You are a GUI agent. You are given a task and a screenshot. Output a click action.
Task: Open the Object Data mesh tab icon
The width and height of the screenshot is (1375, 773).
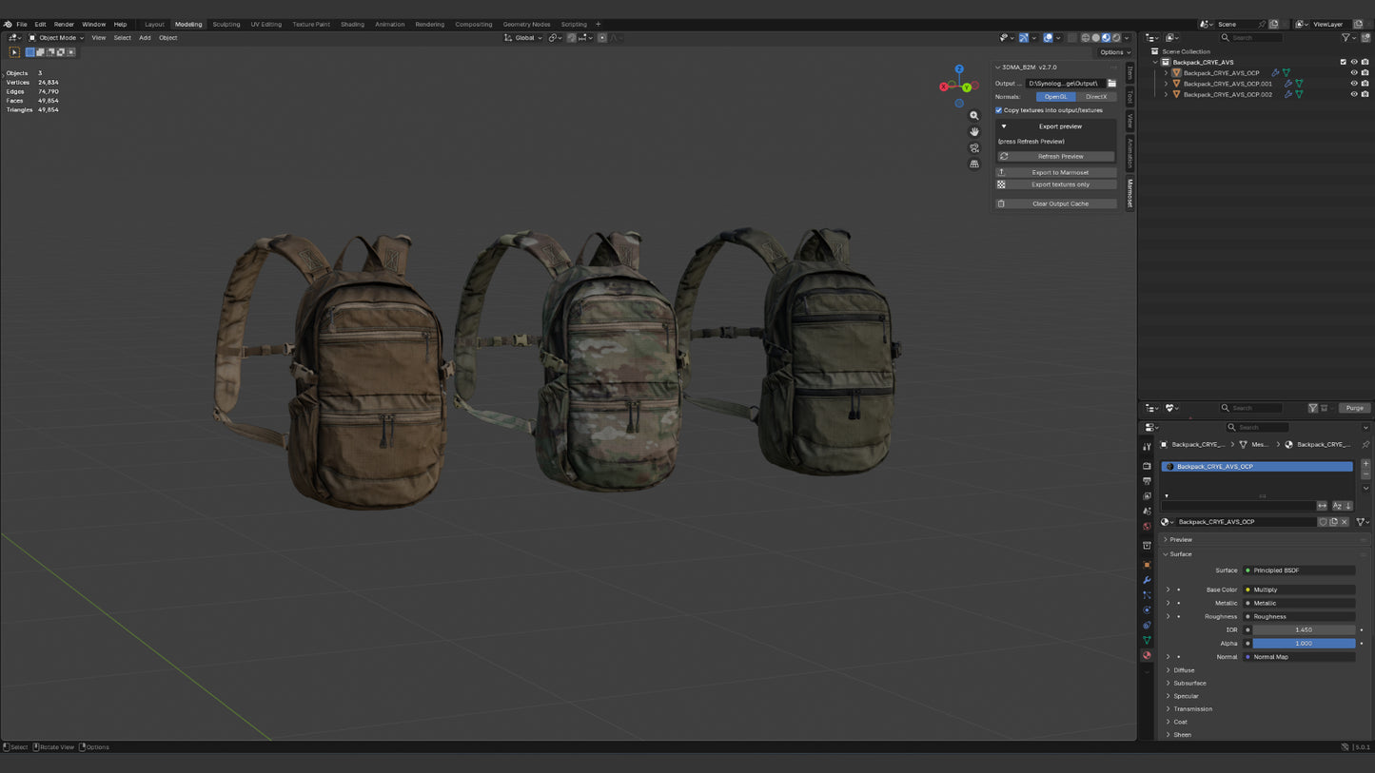coord(1147,641)
